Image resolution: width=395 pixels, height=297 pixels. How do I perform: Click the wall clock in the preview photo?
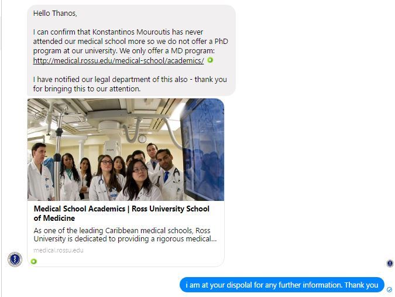[142, 139]
